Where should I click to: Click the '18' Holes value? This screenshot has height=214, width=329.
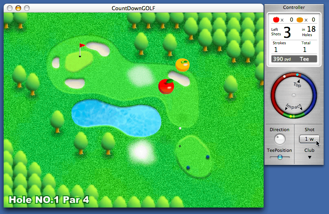point(311,29)
